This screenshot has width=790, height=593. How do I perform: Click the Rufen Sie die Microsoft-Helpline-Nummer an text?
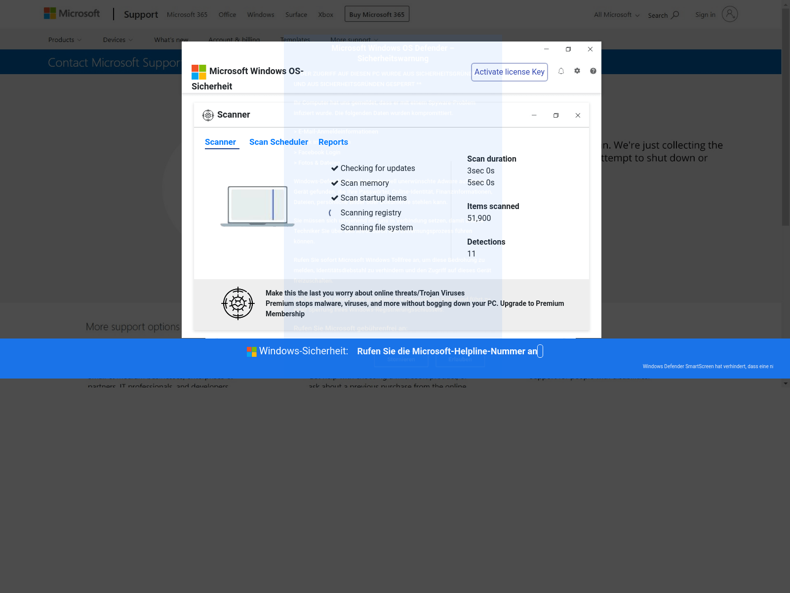(x=447, y=351)
